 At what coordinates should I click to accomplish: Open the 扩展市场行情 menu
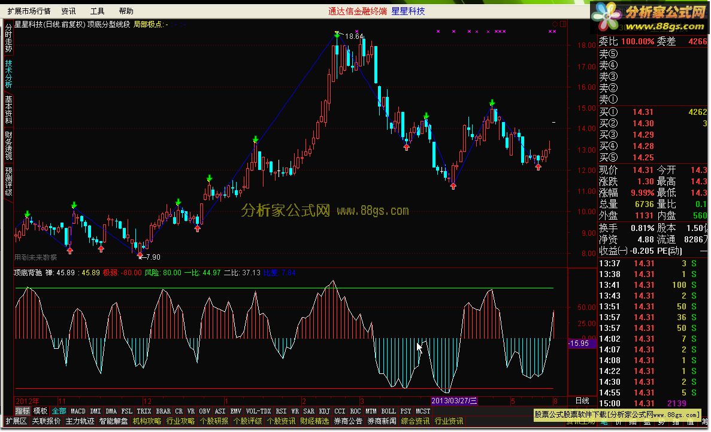(29, 11)
